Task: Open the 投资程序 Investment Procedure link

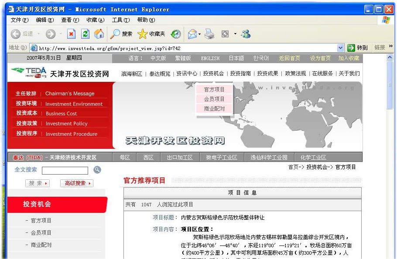Action: tap(57, 134)
